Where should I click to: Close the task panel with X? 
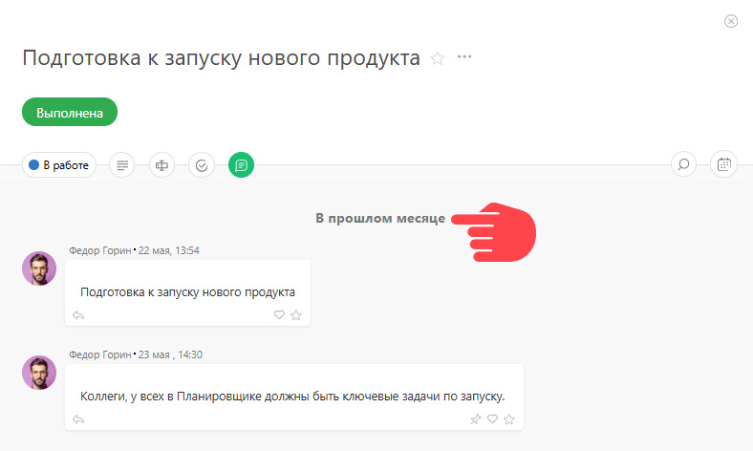click(731, 21)
